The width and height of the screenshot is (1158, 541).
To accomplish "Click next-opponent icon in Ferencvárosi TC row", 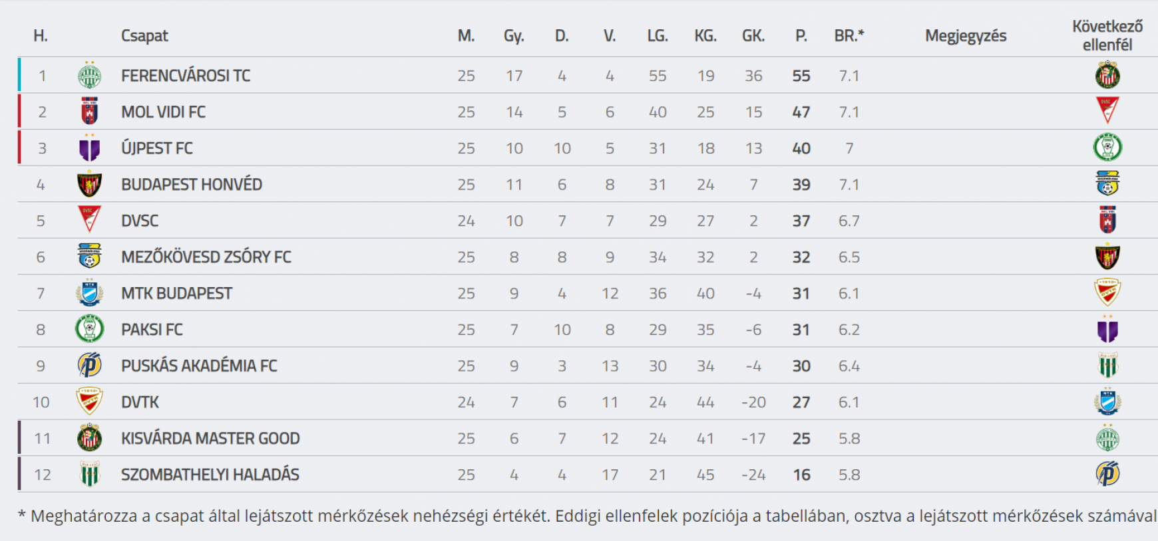I will 1107,75.
